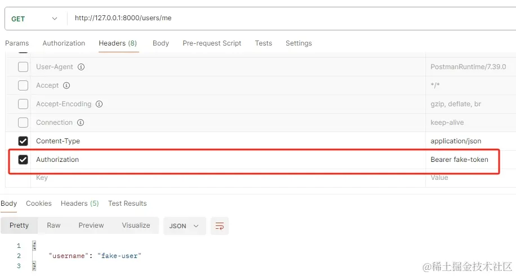Viewport: 516px width, 276px height.
Task: Select the Visualize view button
Action: pyautogui.click(x=136, y=225)
